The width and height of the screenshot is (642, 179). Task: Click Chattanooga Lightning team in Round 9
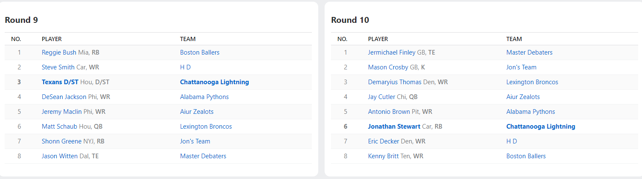pos(214,82)
